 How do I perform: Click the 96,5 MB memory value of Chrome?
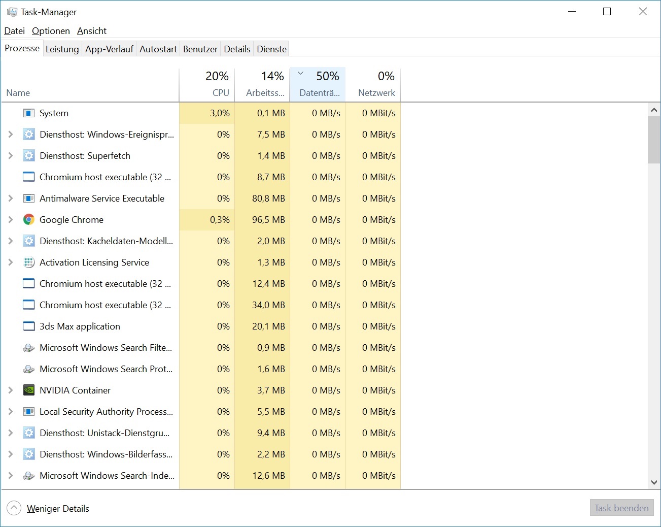[x=269, y=220]
